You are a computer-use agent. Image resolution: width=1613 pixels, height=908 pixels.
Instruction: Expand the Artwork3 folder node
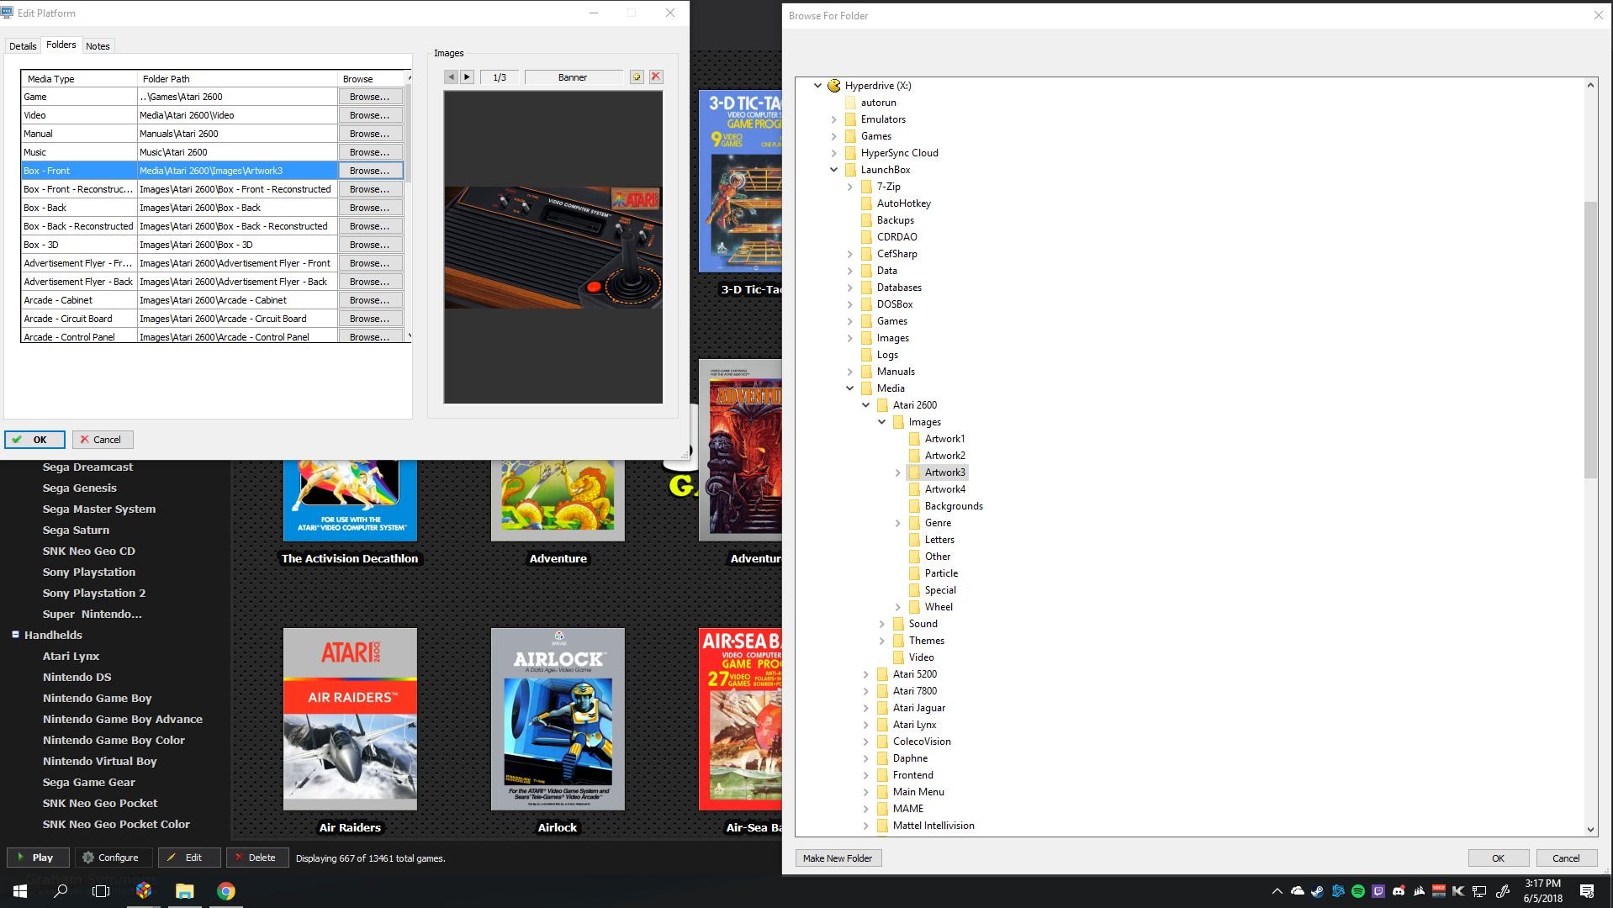(898, 472)
